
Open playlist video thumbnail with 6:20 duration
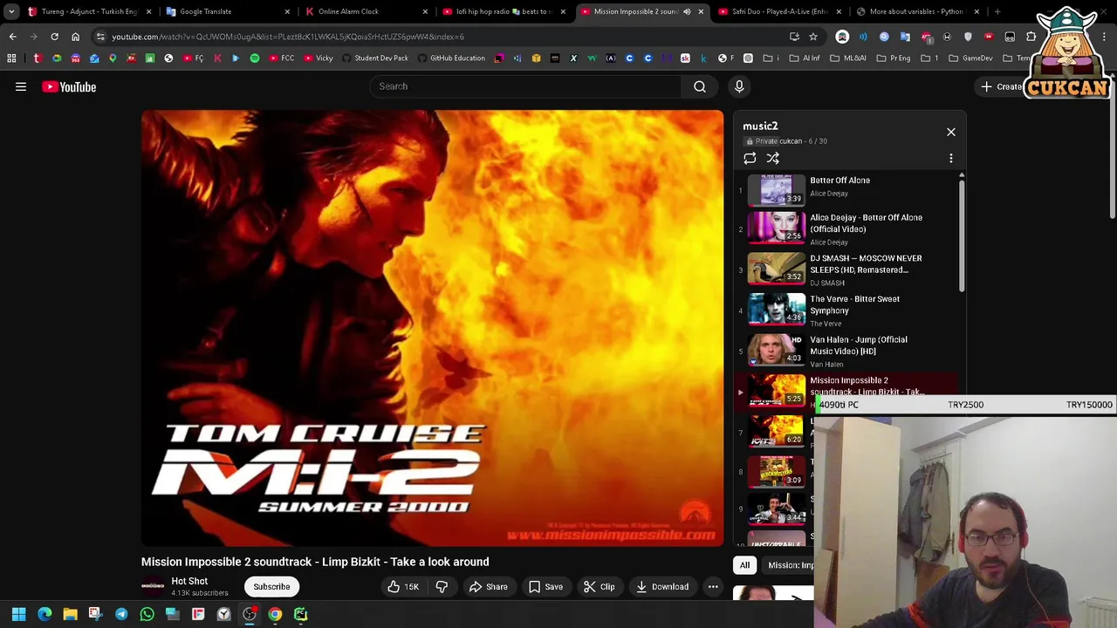pyautogui.click(x=777, y=431)
